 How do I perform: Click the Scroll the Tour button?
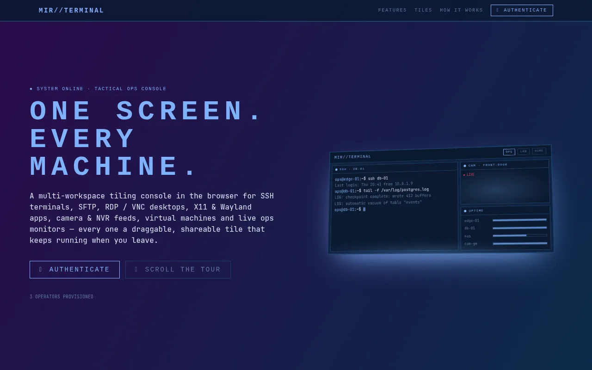178,270
